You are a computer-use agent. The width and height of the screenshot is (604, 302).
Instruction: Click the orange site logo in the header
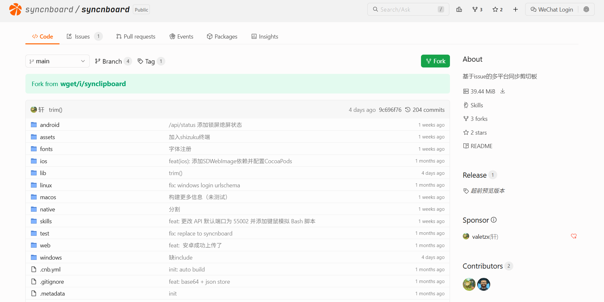click(x=15, y=9)
